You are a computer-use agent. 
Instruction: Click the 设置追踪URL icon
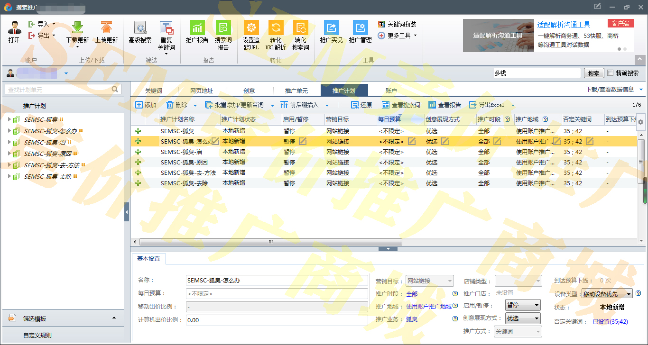coord(251,27)
